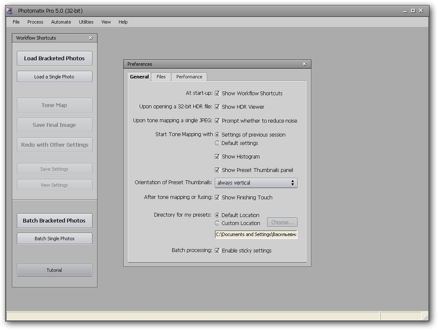The height and width of the screenshot is (330, 438).
Task: Click Save Final Image button
Action: click(54, 125)
